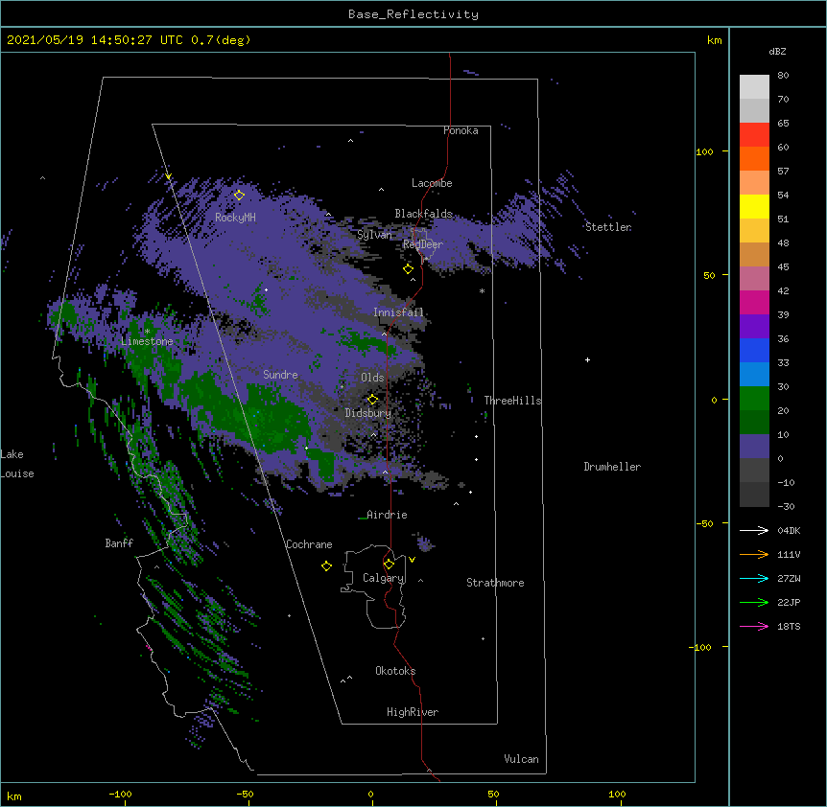Click the Base_Reflectivity title
827x807 pixels.
413,14
